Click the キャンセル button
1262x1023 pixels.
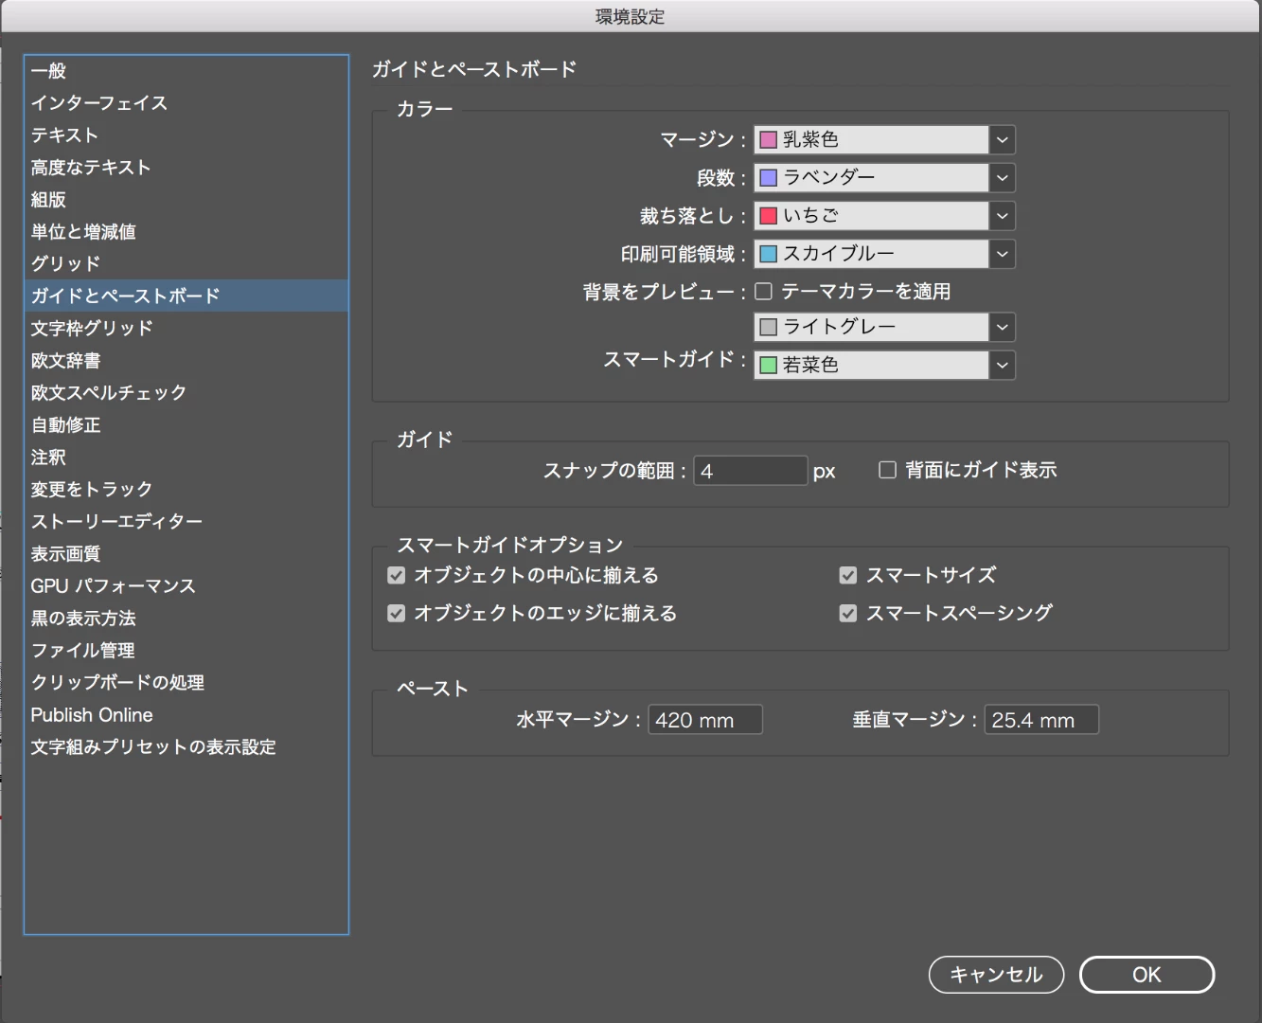pos(996,975)
